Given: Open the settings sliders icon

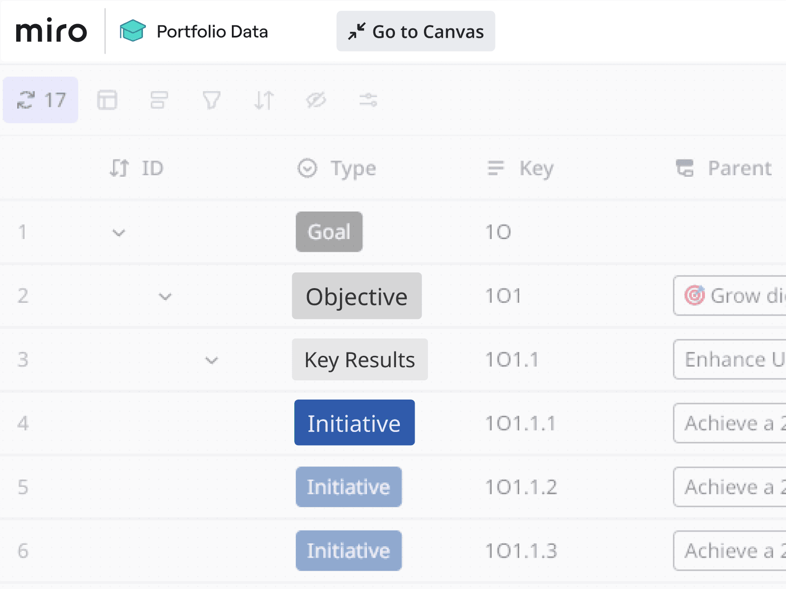Looking at the screenshot, I should click(x=368, y=100).
